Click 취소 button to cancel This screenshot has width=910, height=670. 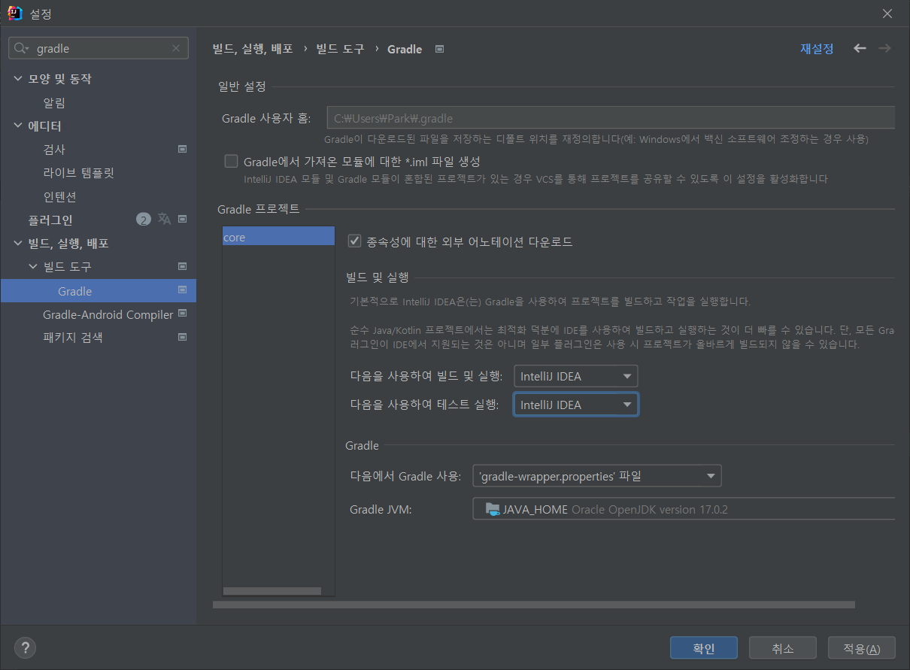(783, 648)
